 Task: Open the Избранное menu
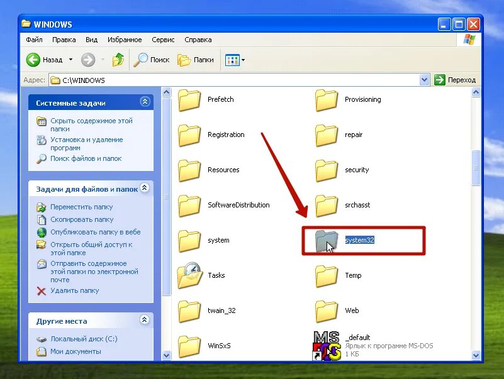click(x=125, y=40)
